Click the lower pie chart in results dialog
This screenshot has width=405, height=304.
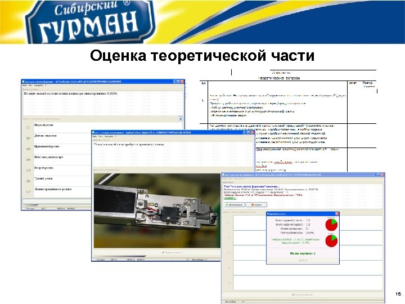331,241
